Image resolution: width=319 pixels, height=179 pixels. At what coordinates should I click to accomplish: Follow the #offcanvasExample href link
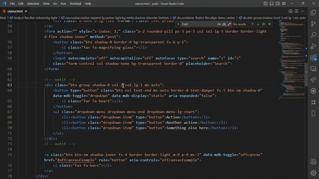(76, 160)
